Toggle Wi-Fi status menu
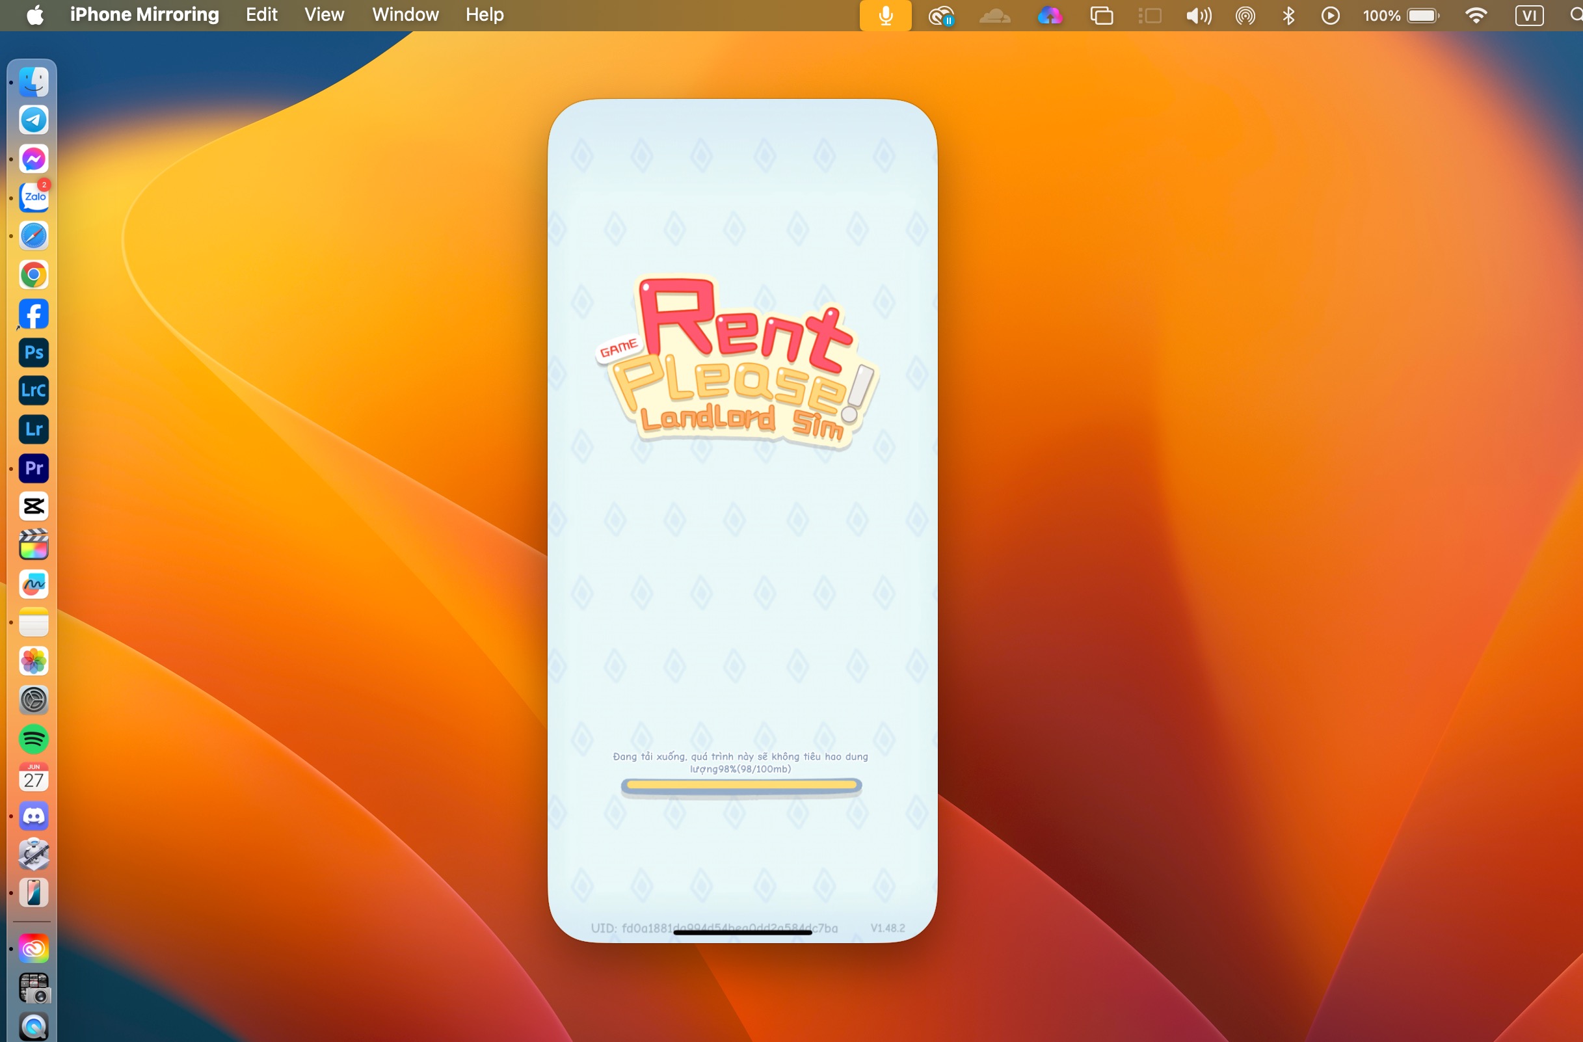The image size is (1583, 1042). [1476, 16]
